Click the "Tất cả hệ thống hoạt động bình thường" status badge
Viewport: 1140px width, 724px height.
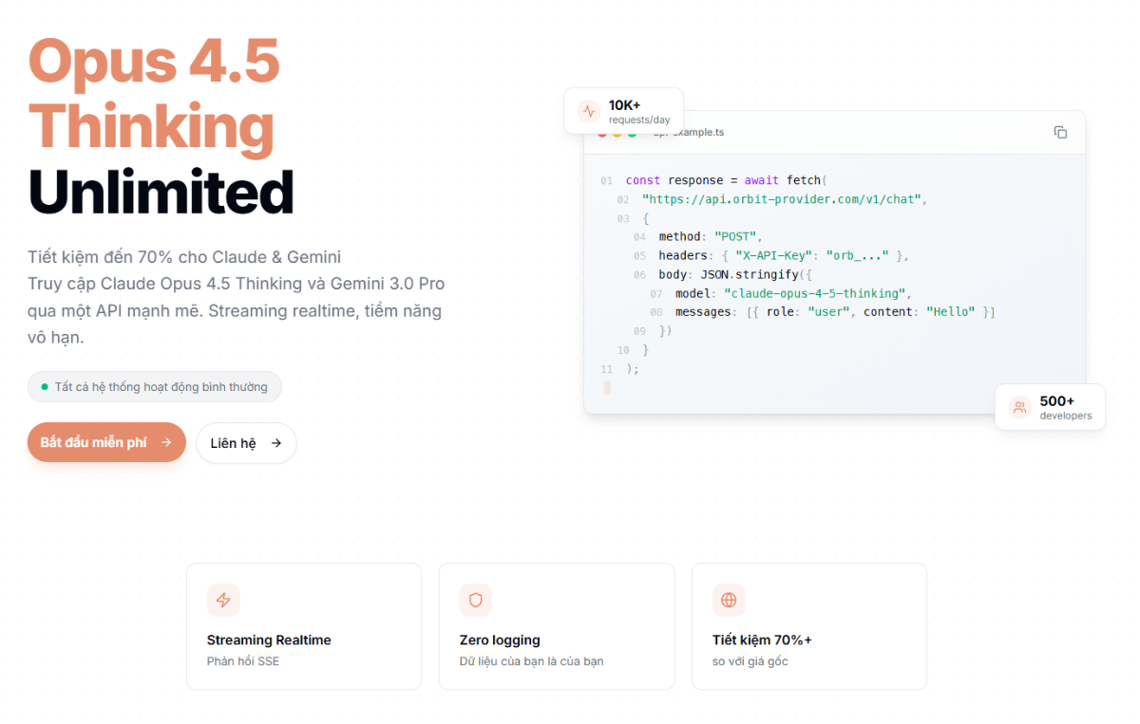pyautogui.click(x=155, y=387)
